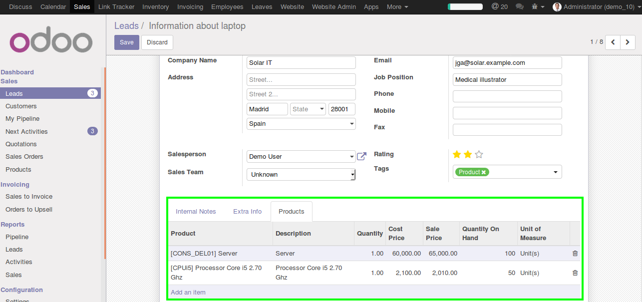Remove the Product tag

(484, 172)
